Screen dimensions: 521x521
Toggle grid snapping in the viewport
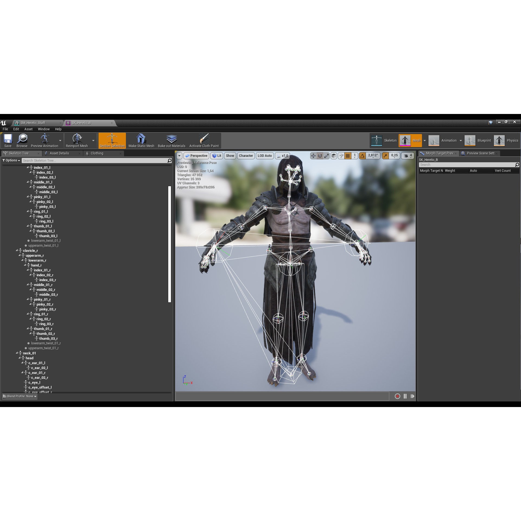click(348, 156)
